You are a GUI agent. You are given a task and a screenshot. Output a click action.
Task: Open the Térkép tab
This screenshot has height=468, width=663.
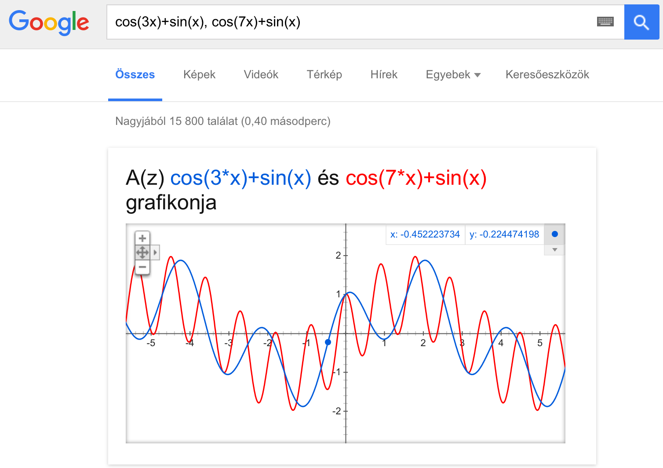324,75
